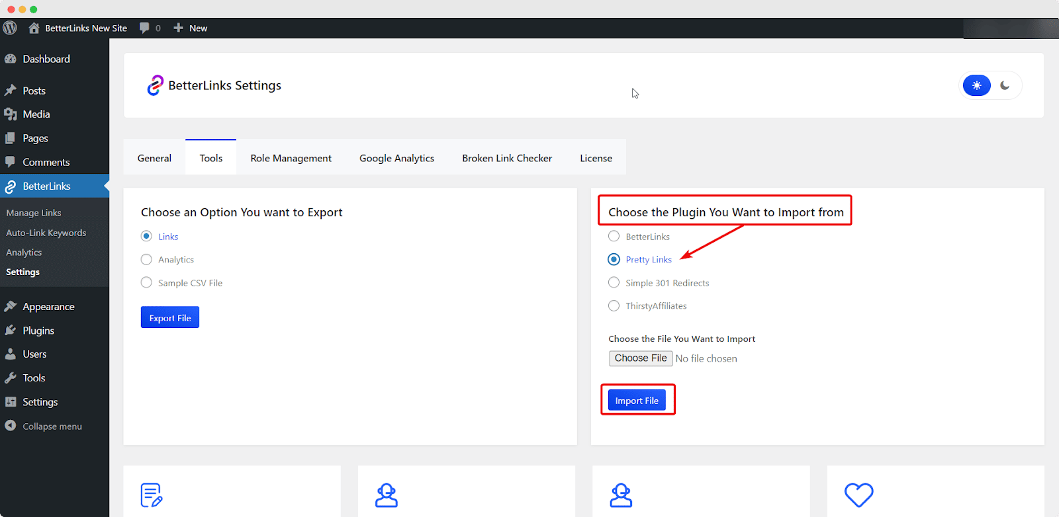Select ThirstyAffiliates import radio option
The height and width of the screenshot is (517, 1059).
tap(614, 305)
